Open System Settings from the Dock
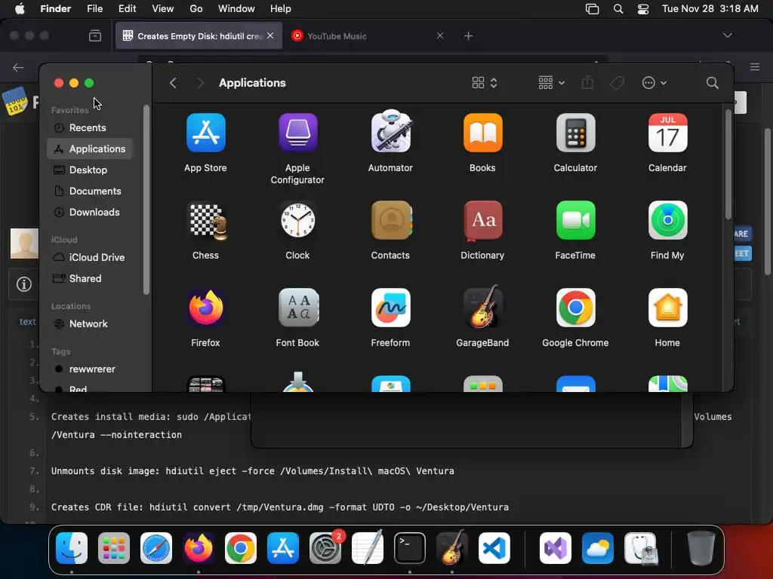773x579 pixels. pos(325,548)
